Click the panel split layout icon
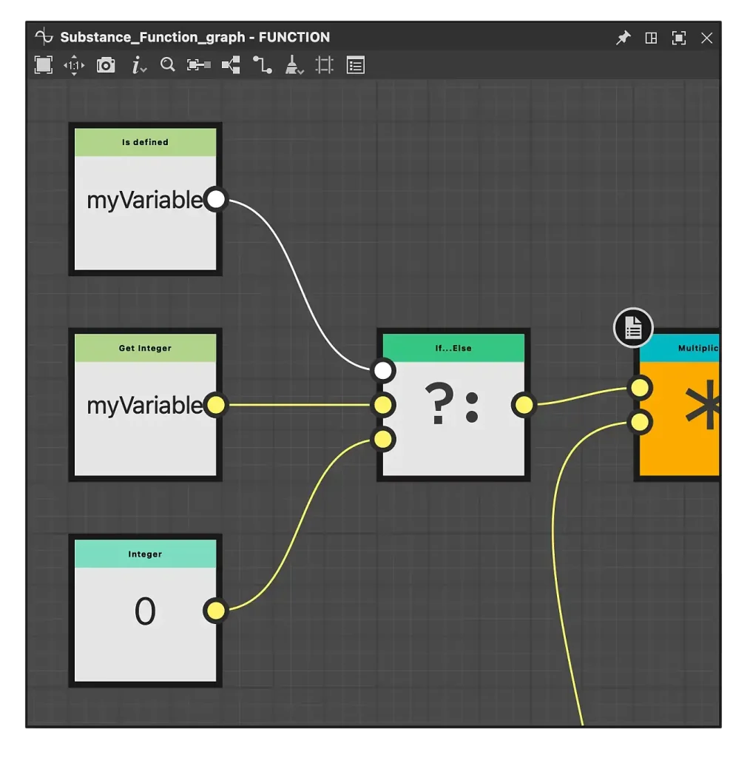 (x=651, y=38)
